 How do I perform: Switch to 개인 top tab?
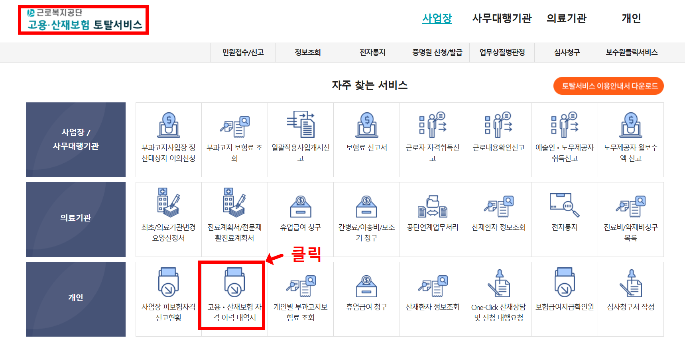click(631, 18)
